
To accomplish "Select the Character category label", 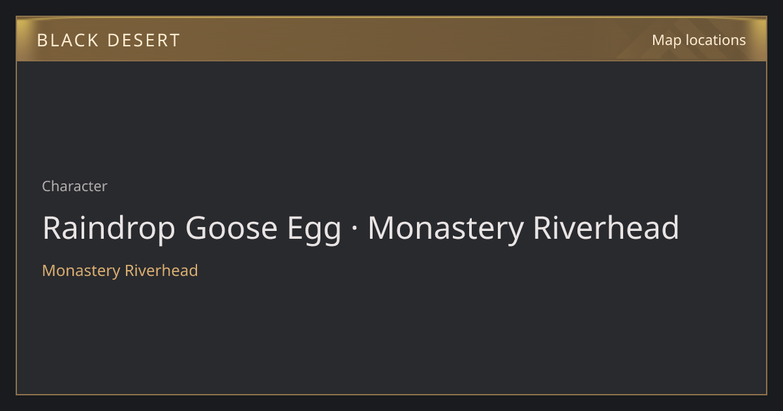I will [x=74, y=187].
